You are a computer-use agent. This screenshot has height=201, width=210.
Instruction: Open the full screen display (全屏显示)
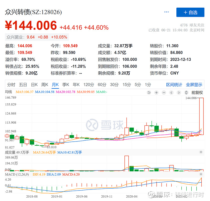coord(194,85)
